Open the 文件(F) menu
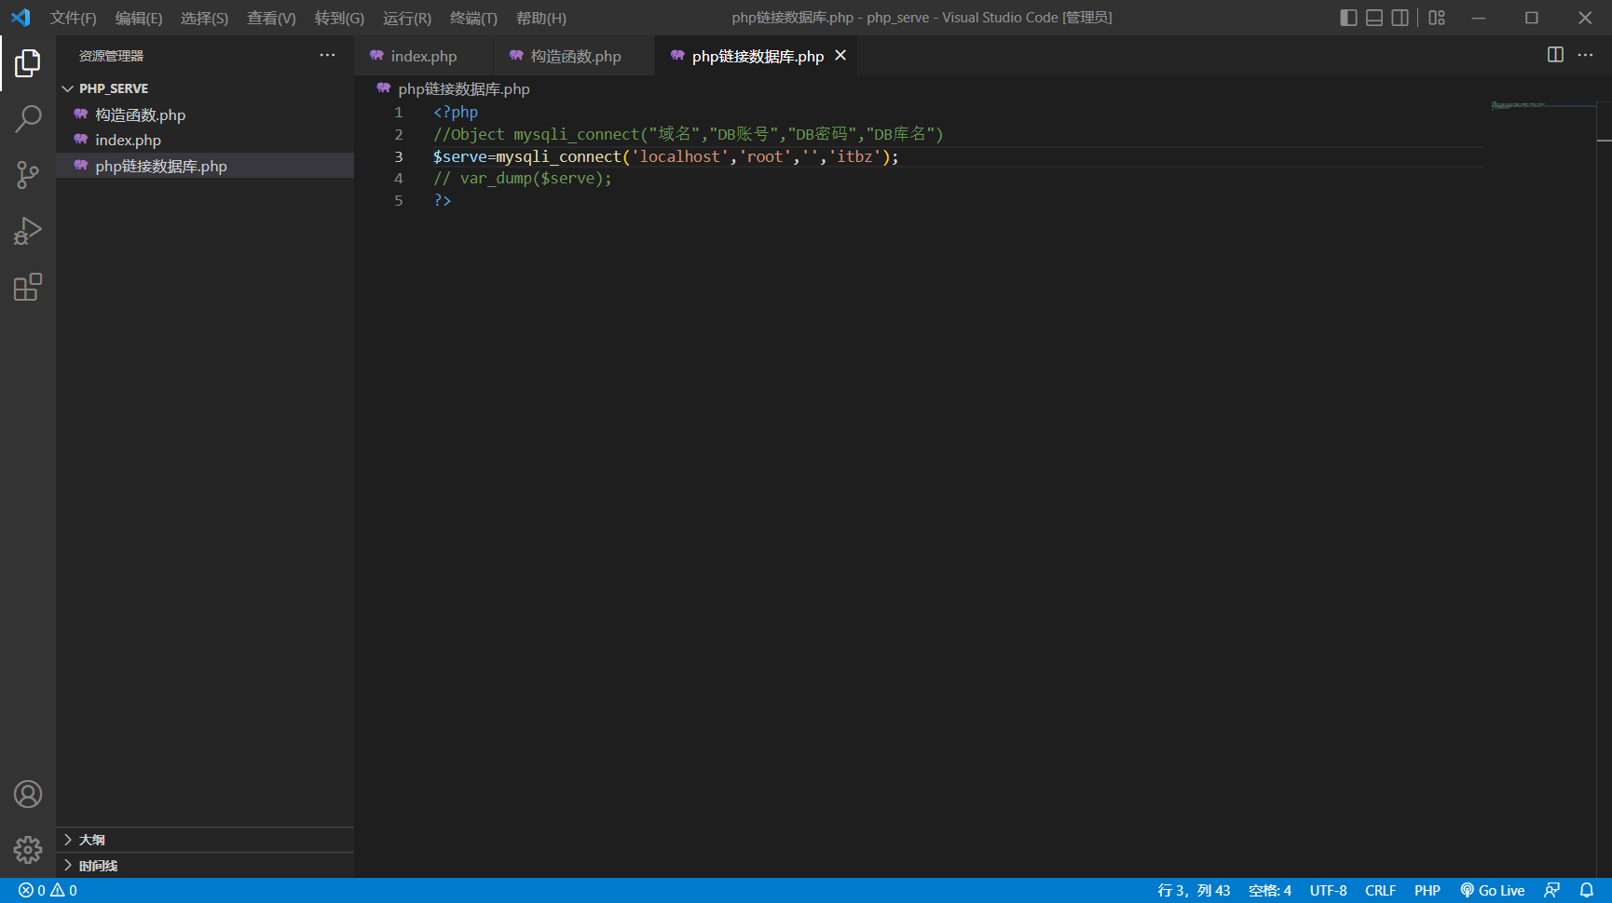Viewport: 1612px width, 903px height. 73,18
